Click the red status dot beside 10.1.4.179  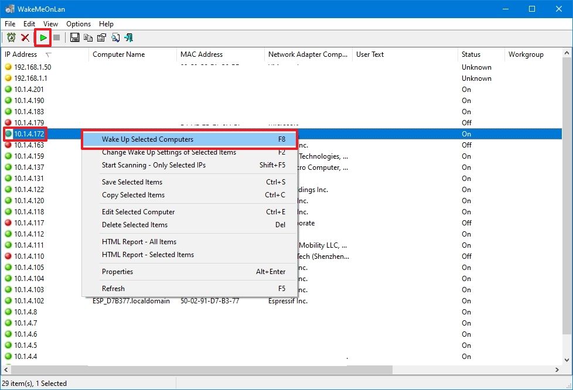pyautogui.click(x=7, y=122)
